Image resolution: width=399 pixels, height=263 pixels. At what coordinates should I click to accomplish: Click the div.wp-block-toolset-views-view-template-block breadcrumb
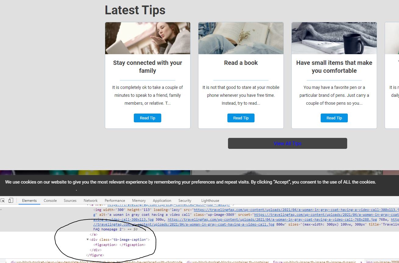point(96,262)
